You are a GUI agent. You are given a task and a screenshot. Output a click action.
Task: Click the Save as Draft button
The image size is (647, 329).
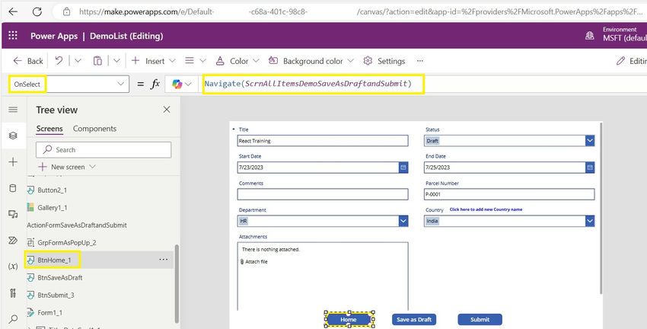coord(414,320)
